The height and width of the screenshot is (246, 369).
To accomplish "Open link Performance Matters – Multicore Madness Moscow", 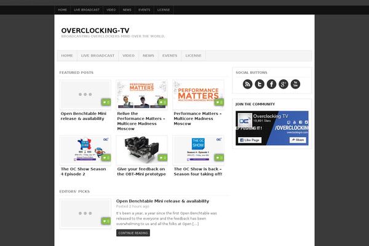I will (197, 119).
